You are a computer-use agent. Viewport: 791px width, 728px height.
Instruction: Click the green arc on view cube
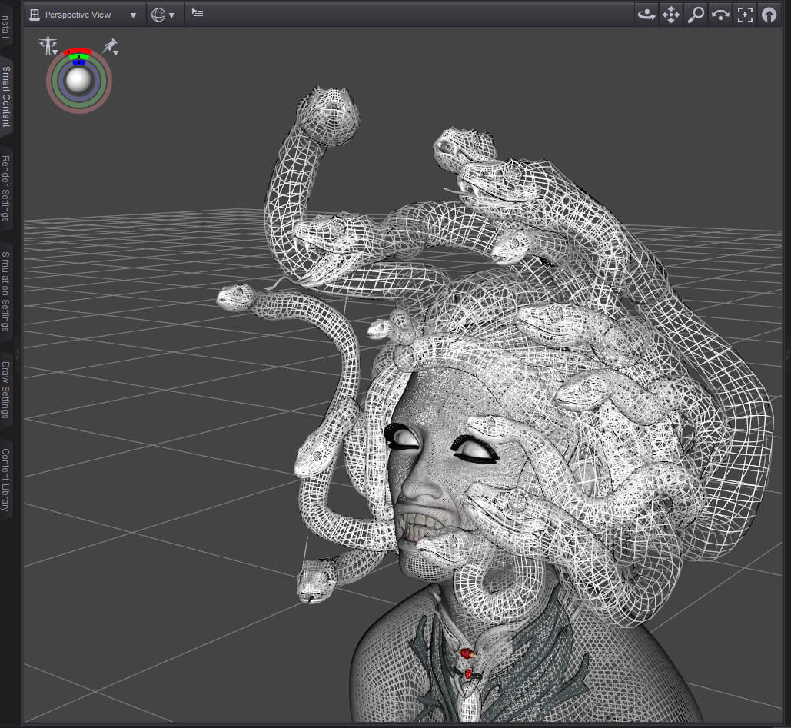click(x=78, y=57)
